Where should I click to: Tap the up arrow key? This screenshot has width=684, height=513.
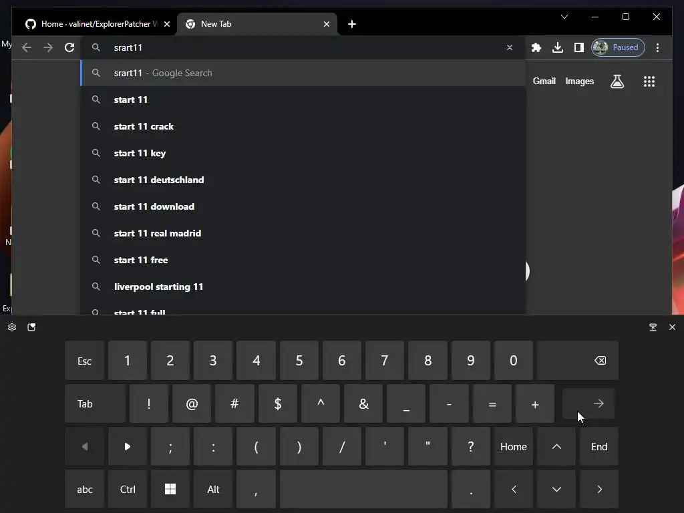556,447
